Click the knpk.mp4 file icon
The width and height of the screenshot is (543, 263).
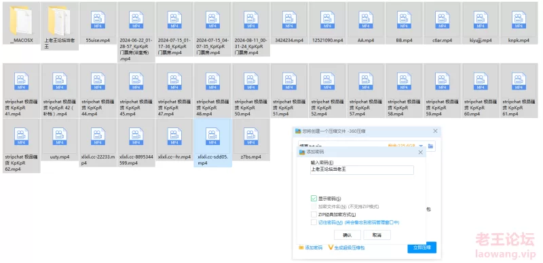click(x=519, y=20)
